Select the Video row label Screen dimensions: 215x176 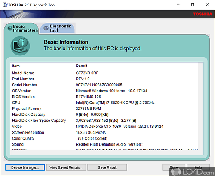coord(17,127)
